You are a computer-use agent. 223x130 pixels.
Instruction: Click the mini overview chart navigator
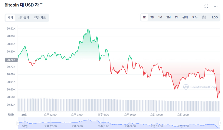click(x=118, y=123)
